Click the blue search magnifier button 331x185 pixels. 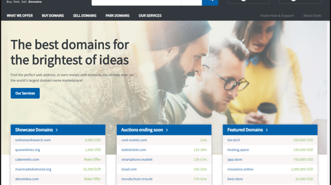[210, 2]
